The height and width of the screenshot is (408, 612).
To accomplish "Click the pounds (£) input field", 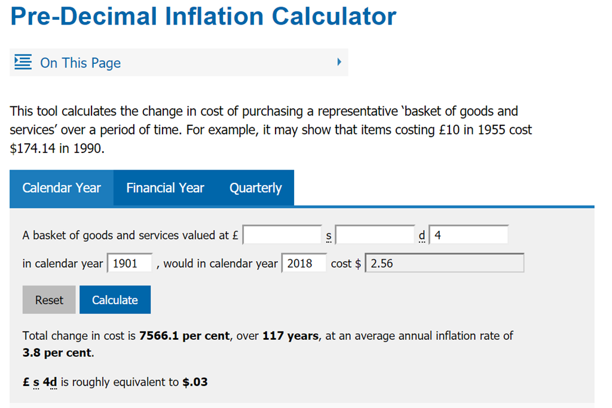I will [282, 235].
